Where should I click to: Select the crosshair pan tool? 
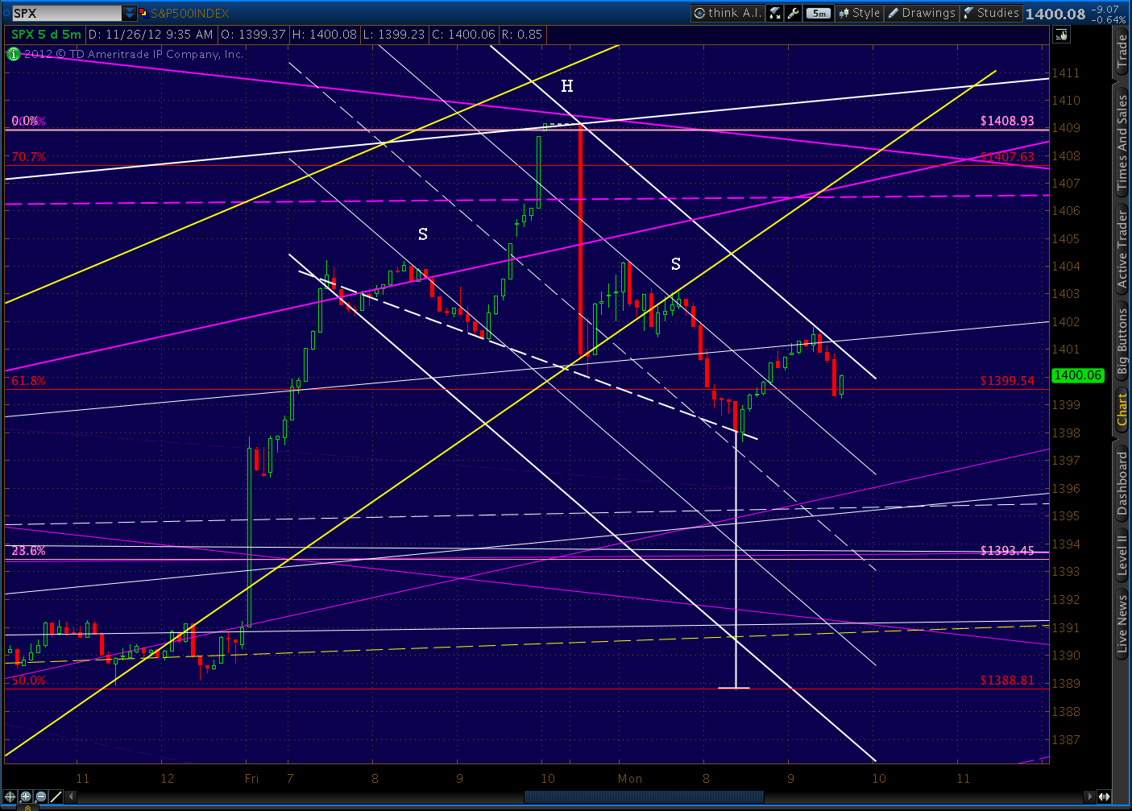tap(10, 797)
